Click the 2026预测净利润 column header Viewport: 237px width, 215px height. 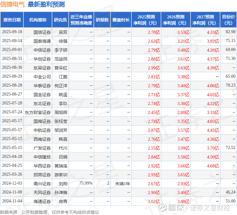[x=176, y=20]
